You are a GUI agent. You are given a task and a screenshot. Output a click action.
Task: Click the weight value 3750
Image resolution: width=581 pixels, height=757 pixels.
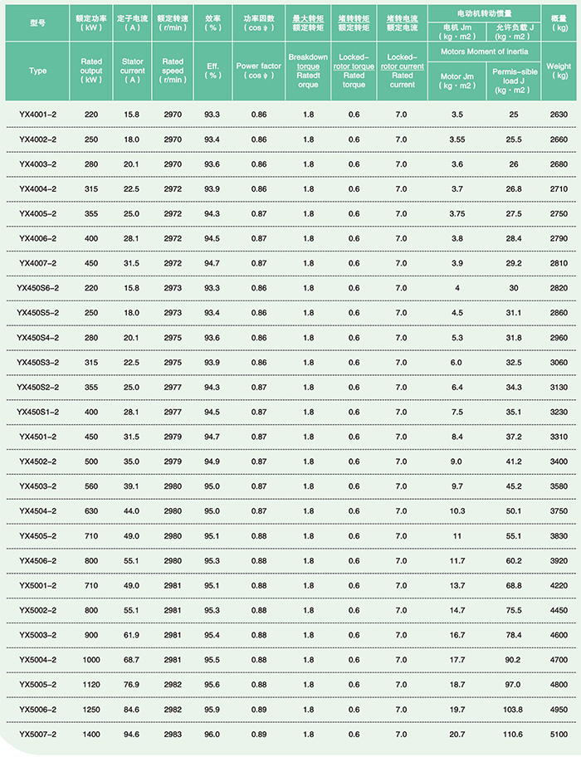click(x=559, y=510)
